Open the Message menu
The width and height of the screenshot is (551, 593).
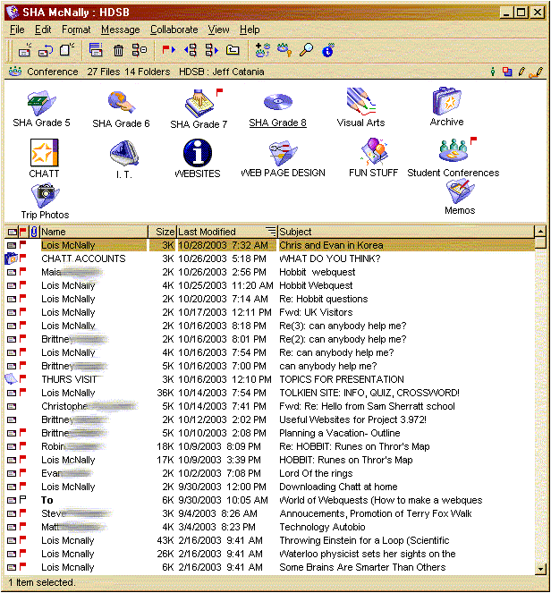pyautogui.click(x=120, y=30)
